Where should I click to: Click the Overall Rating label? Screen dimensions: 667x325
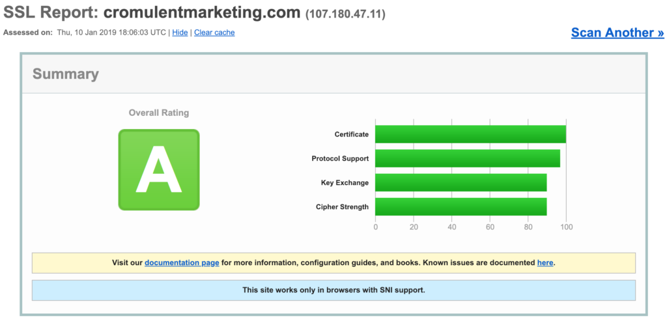click(159, 113)
